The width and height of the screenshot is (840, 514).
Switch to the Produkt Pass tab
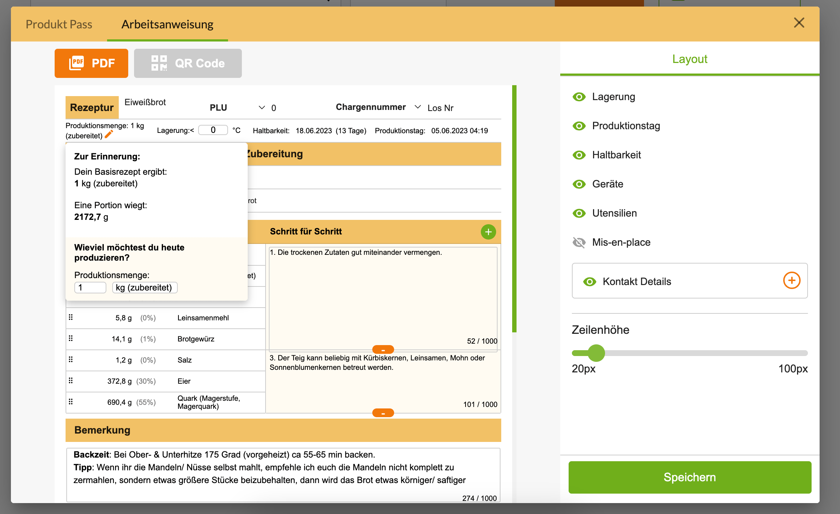click(59, 24)
